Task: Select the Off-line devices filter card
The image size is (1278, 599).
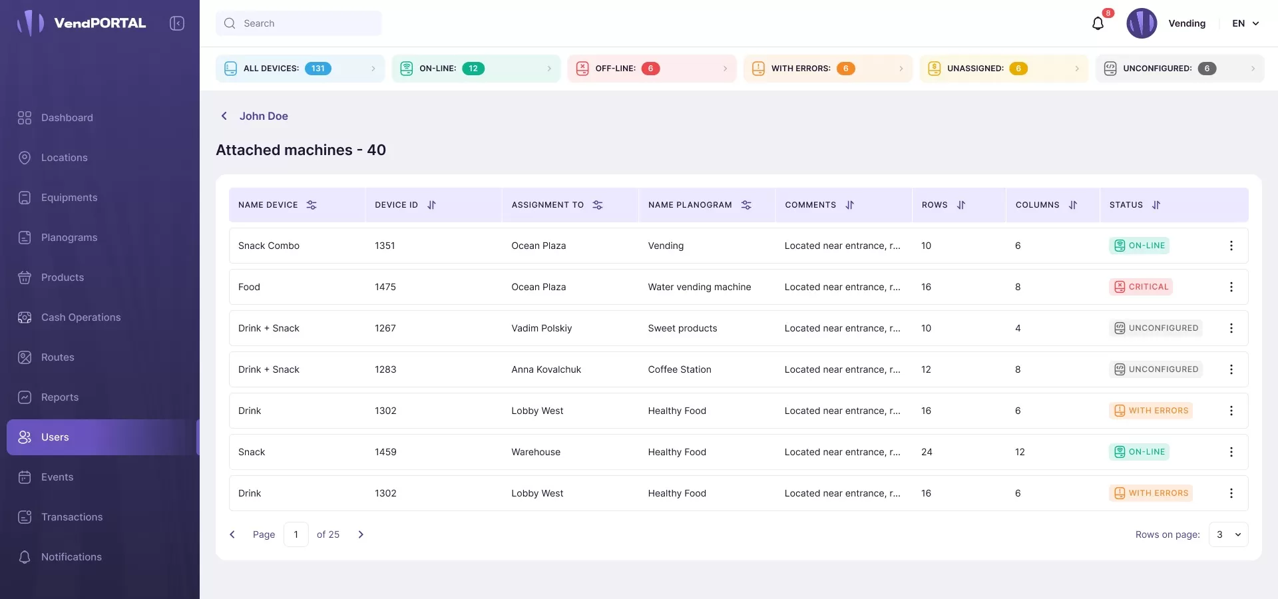Action: (x=652, y=69)
